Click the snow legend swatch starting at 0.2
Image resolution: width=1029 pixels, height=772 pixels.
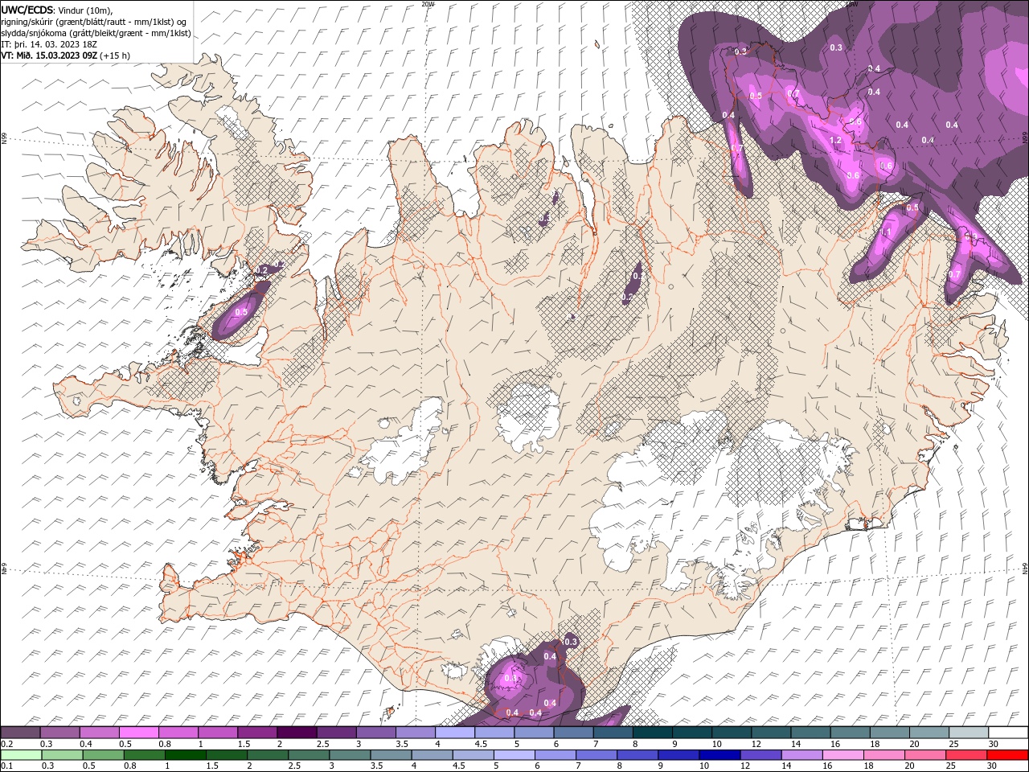(x=20, y=733)
